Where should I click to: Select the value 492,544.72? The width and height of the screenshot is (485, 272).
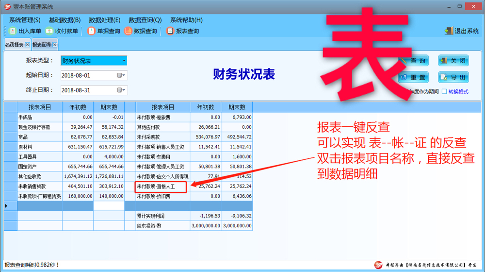pos(237,137)
